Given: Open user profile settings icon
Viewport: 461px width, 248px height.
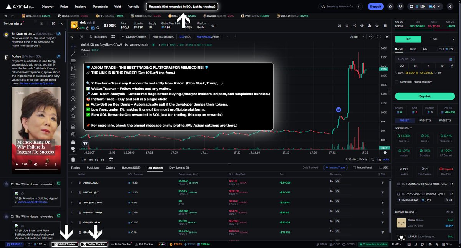Looking at the screenshot, I should (x=450, y=7).
